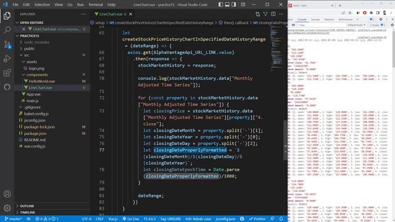This screenshot has height=222, width=395.
Task: Open the View menu
Action: [x=59, y=4]
